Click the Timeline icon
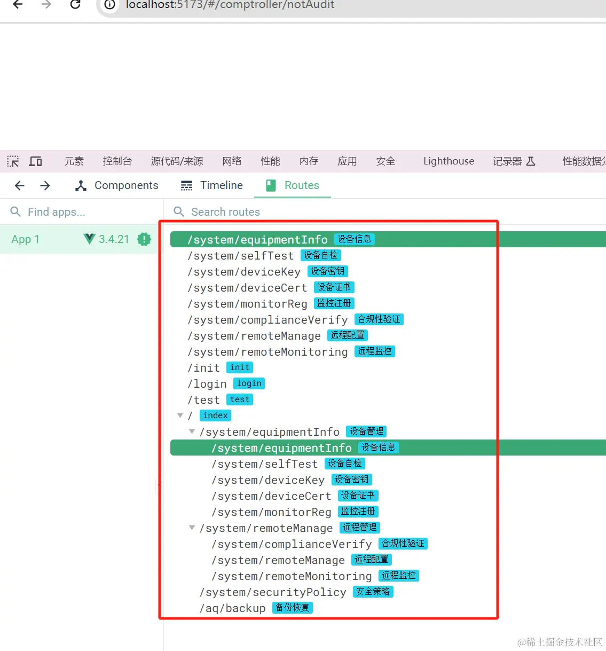 click(x=186, y=185)
